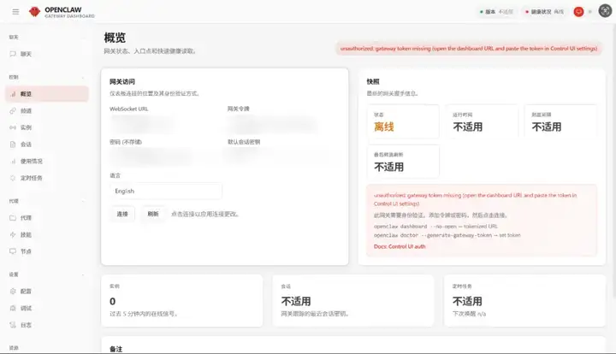The width and height of the screenshot is (616, 354).
Task: Click the 网关访问 card heading
Action: tap(122, 81)
